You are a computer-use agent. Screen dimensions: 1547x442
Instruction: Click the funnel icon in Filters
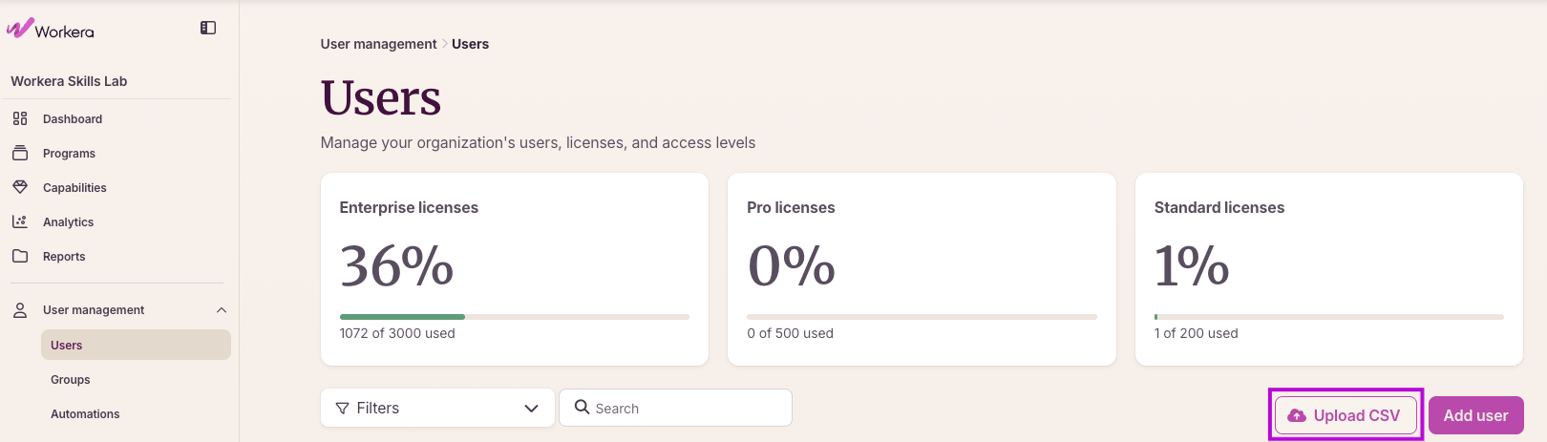(343, 409)
